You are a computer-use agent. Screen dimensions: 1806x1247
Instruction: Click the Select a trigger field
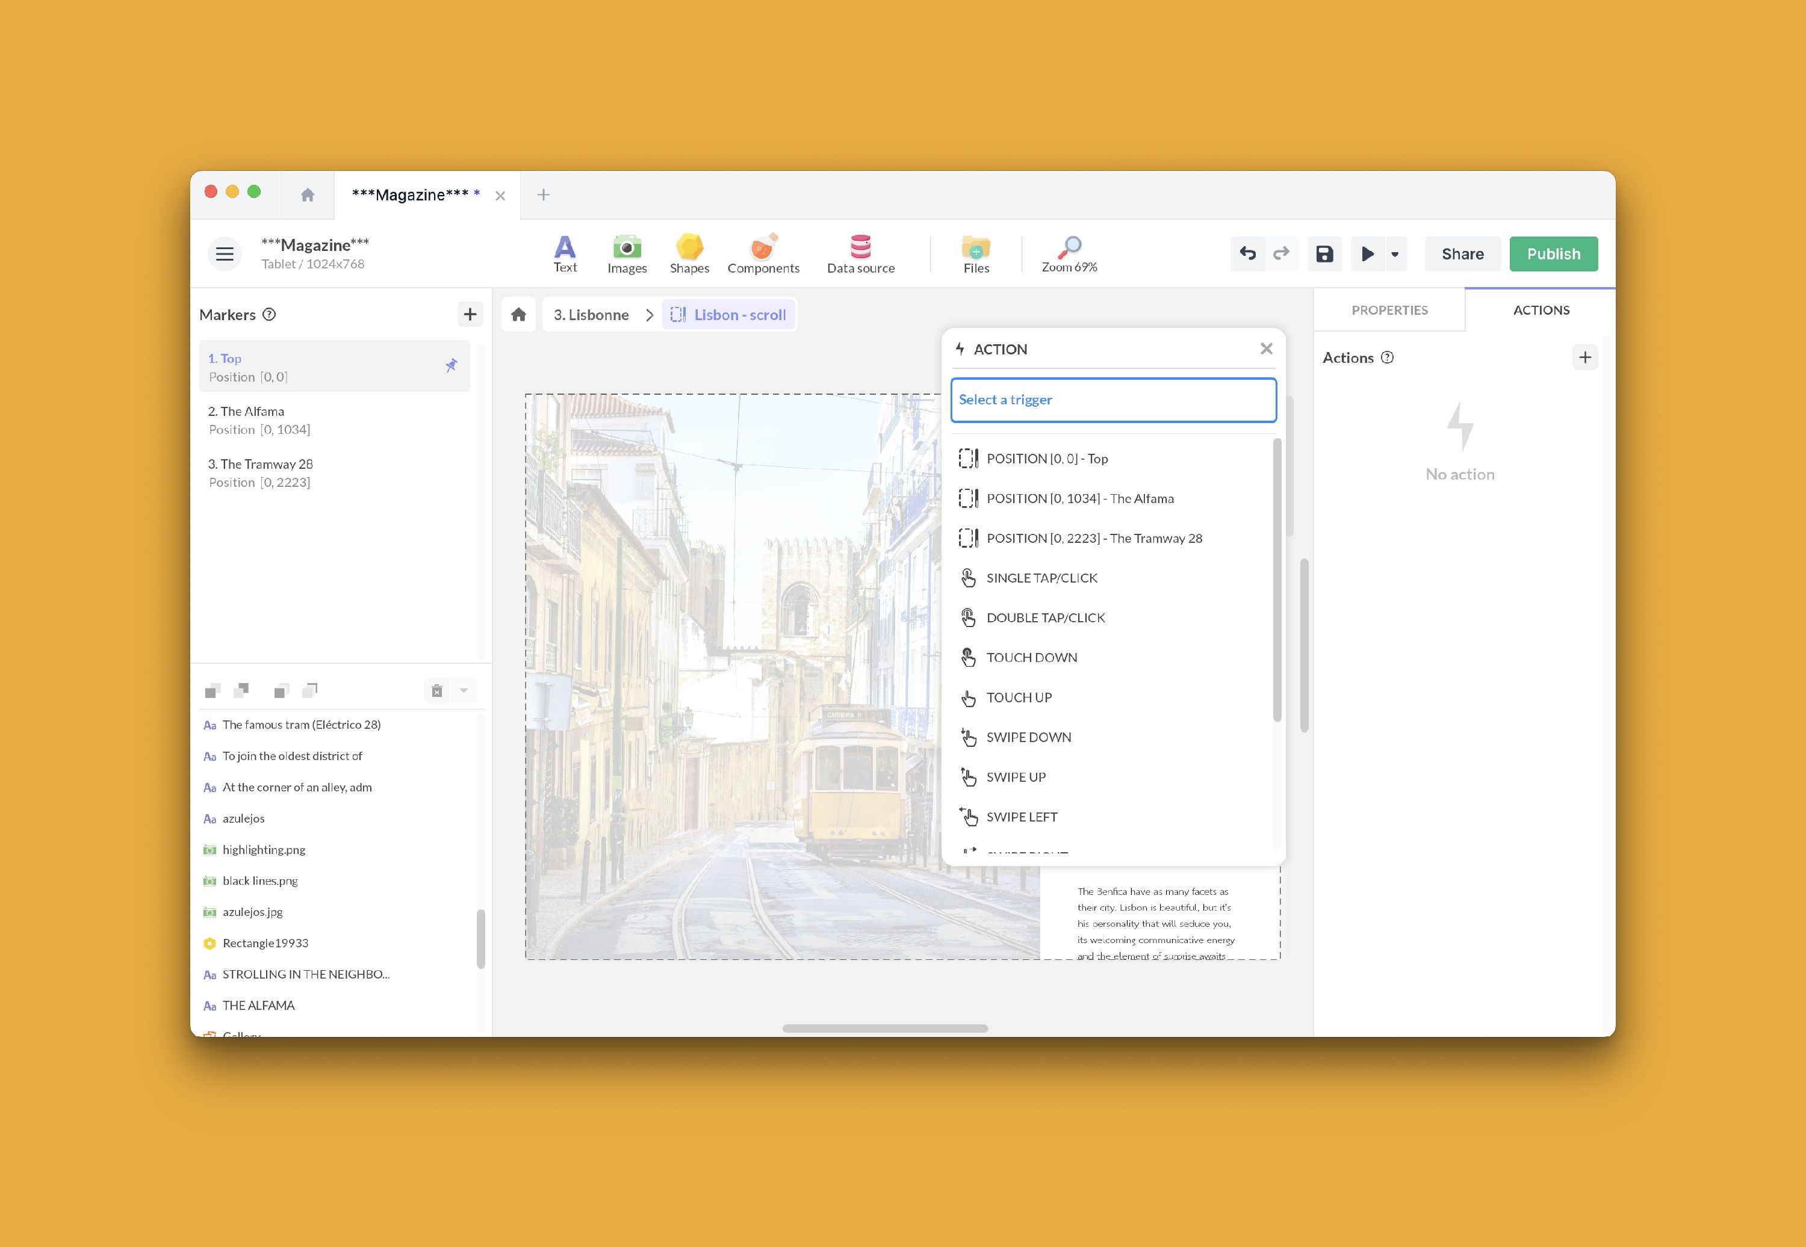click(1113, 400)
